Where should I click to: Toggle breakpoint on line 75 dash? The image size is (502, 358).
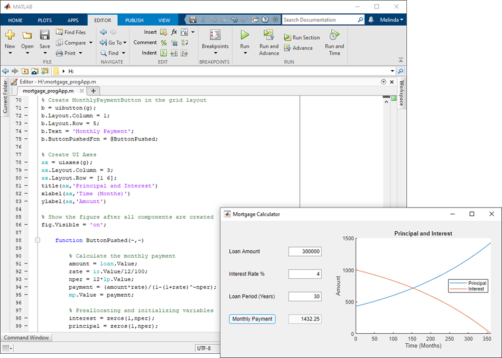pos(26,139)
